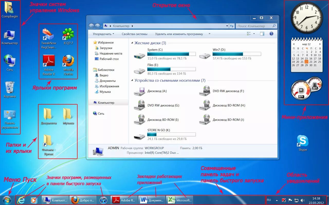Click the speaker volume tray icon

coord(303,200)
